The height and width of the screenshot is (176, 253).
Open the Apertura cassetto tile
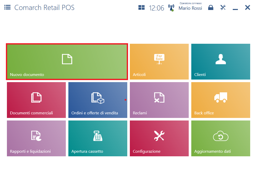(x=98, y=138)
